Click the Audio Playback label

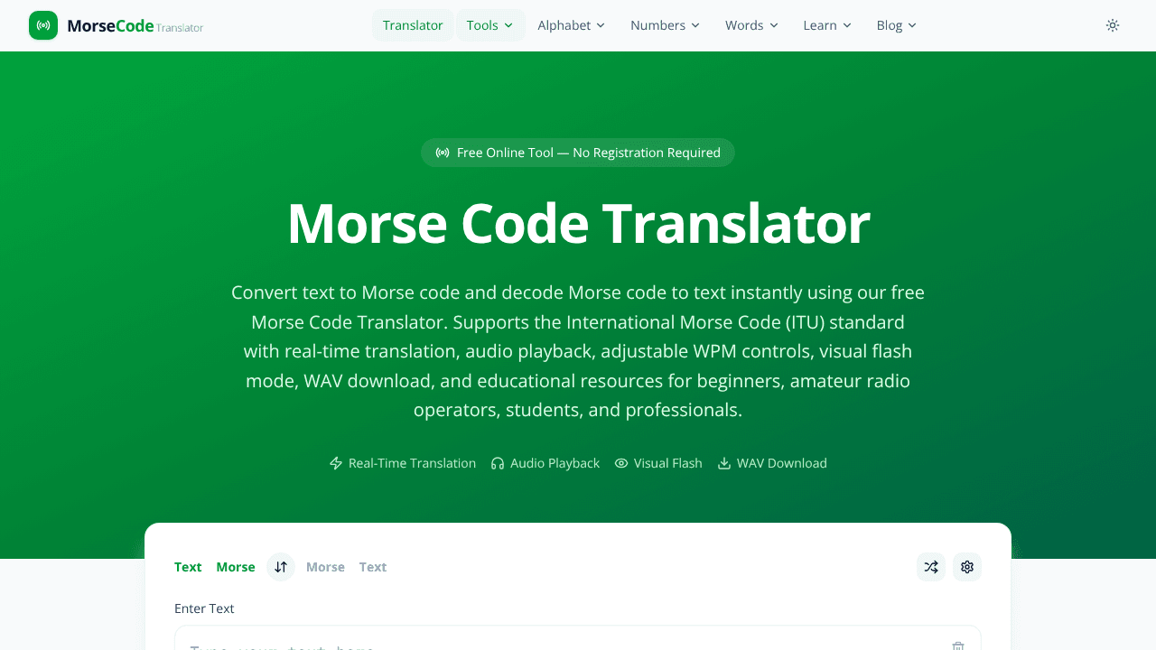(x=555, y=463)
